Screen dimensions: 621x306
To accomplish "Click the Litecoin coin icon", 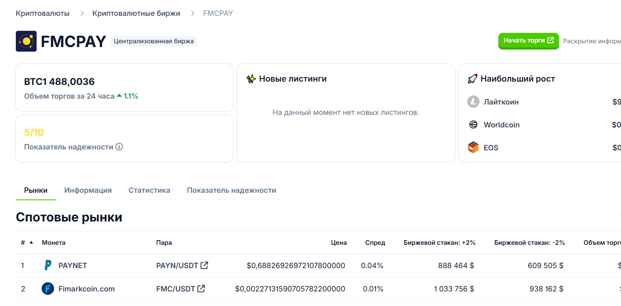I will pyautogui.click(x=473, y=102).
